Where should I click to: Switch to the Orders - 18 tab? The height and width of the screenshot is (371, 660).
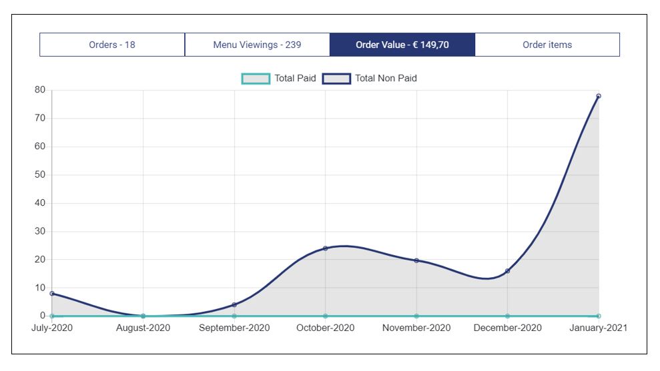click(x=112, y=45)
